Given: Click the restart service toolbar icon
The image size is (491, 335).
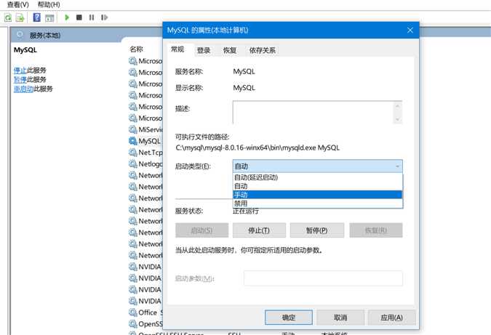Looking at the screenshot, I should pyautogui.click(x=104, y=17).
